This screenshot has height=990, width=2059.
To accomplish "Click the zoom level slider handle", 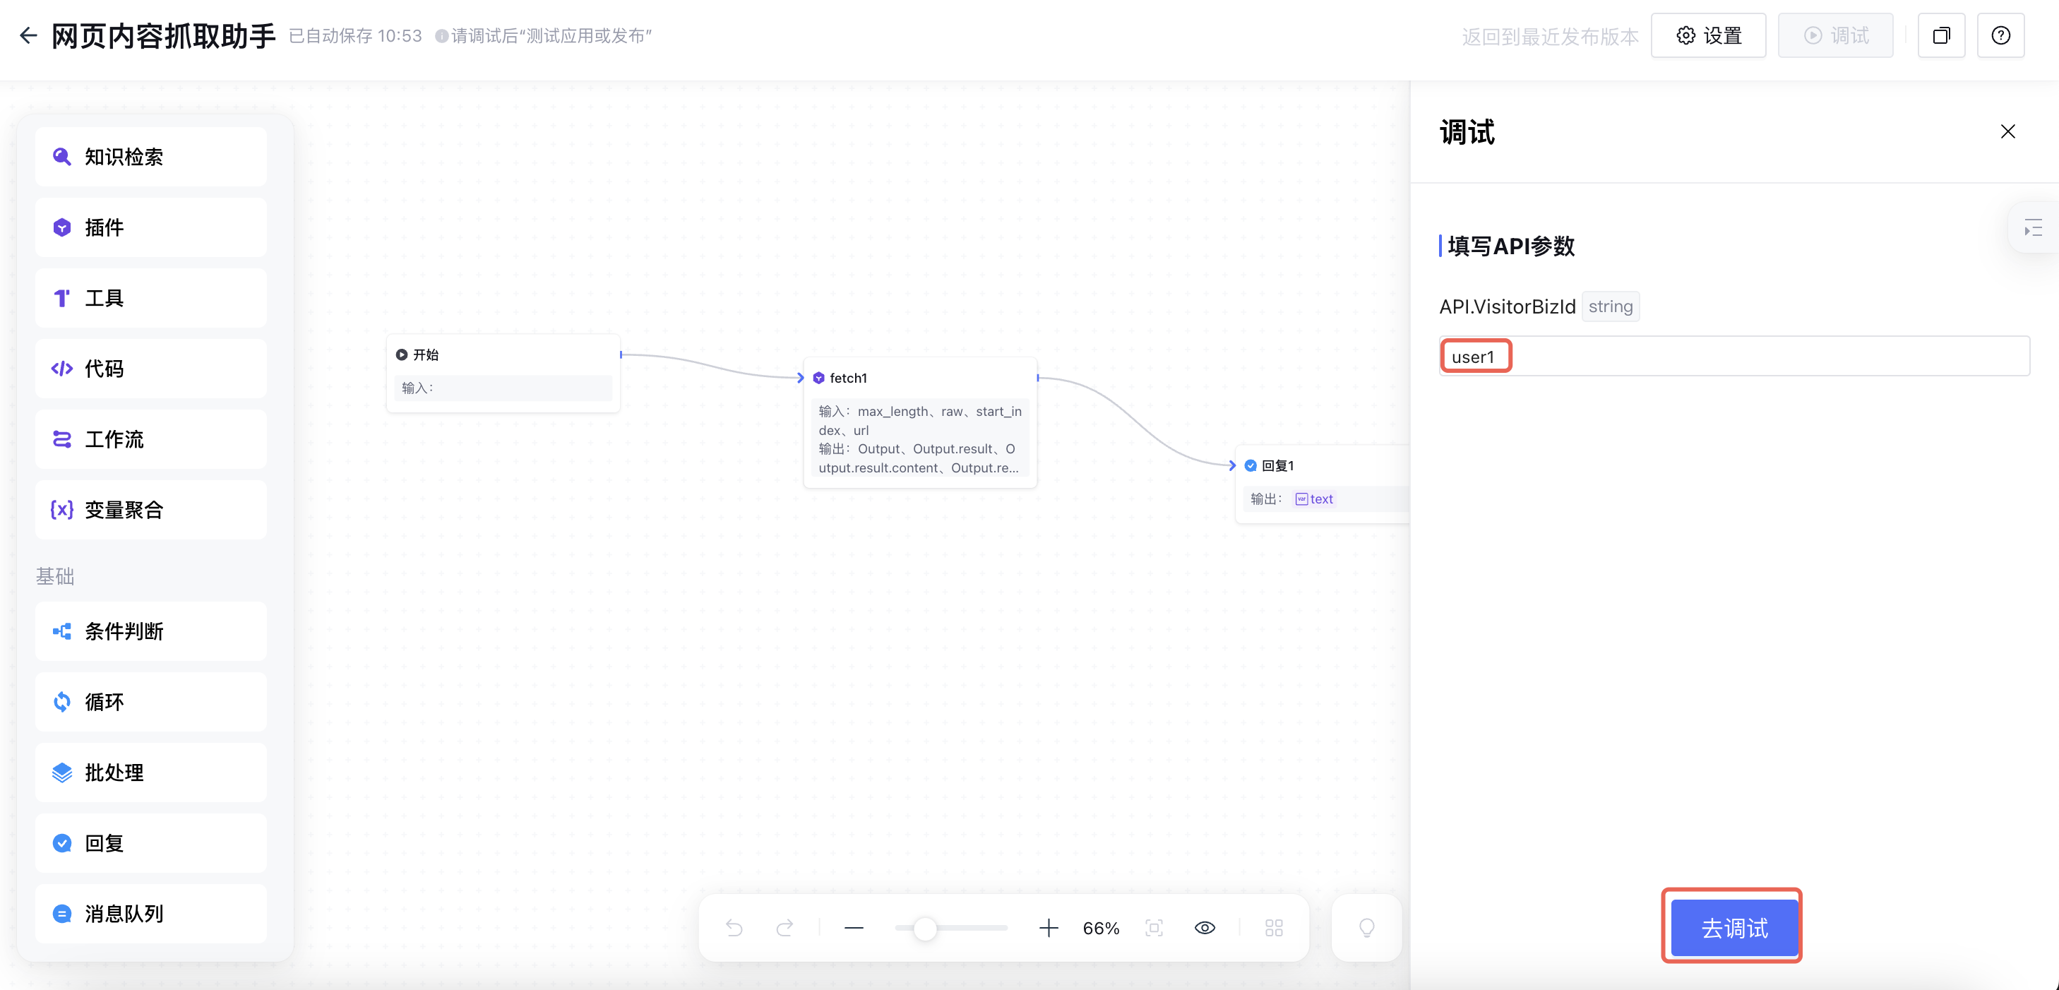I will click(925, 928).
